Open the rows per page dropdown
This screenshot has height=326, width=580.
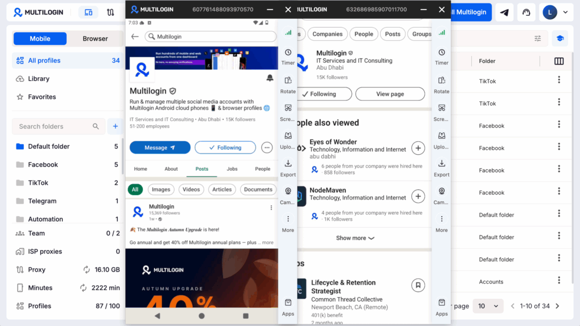coord(488,306)
